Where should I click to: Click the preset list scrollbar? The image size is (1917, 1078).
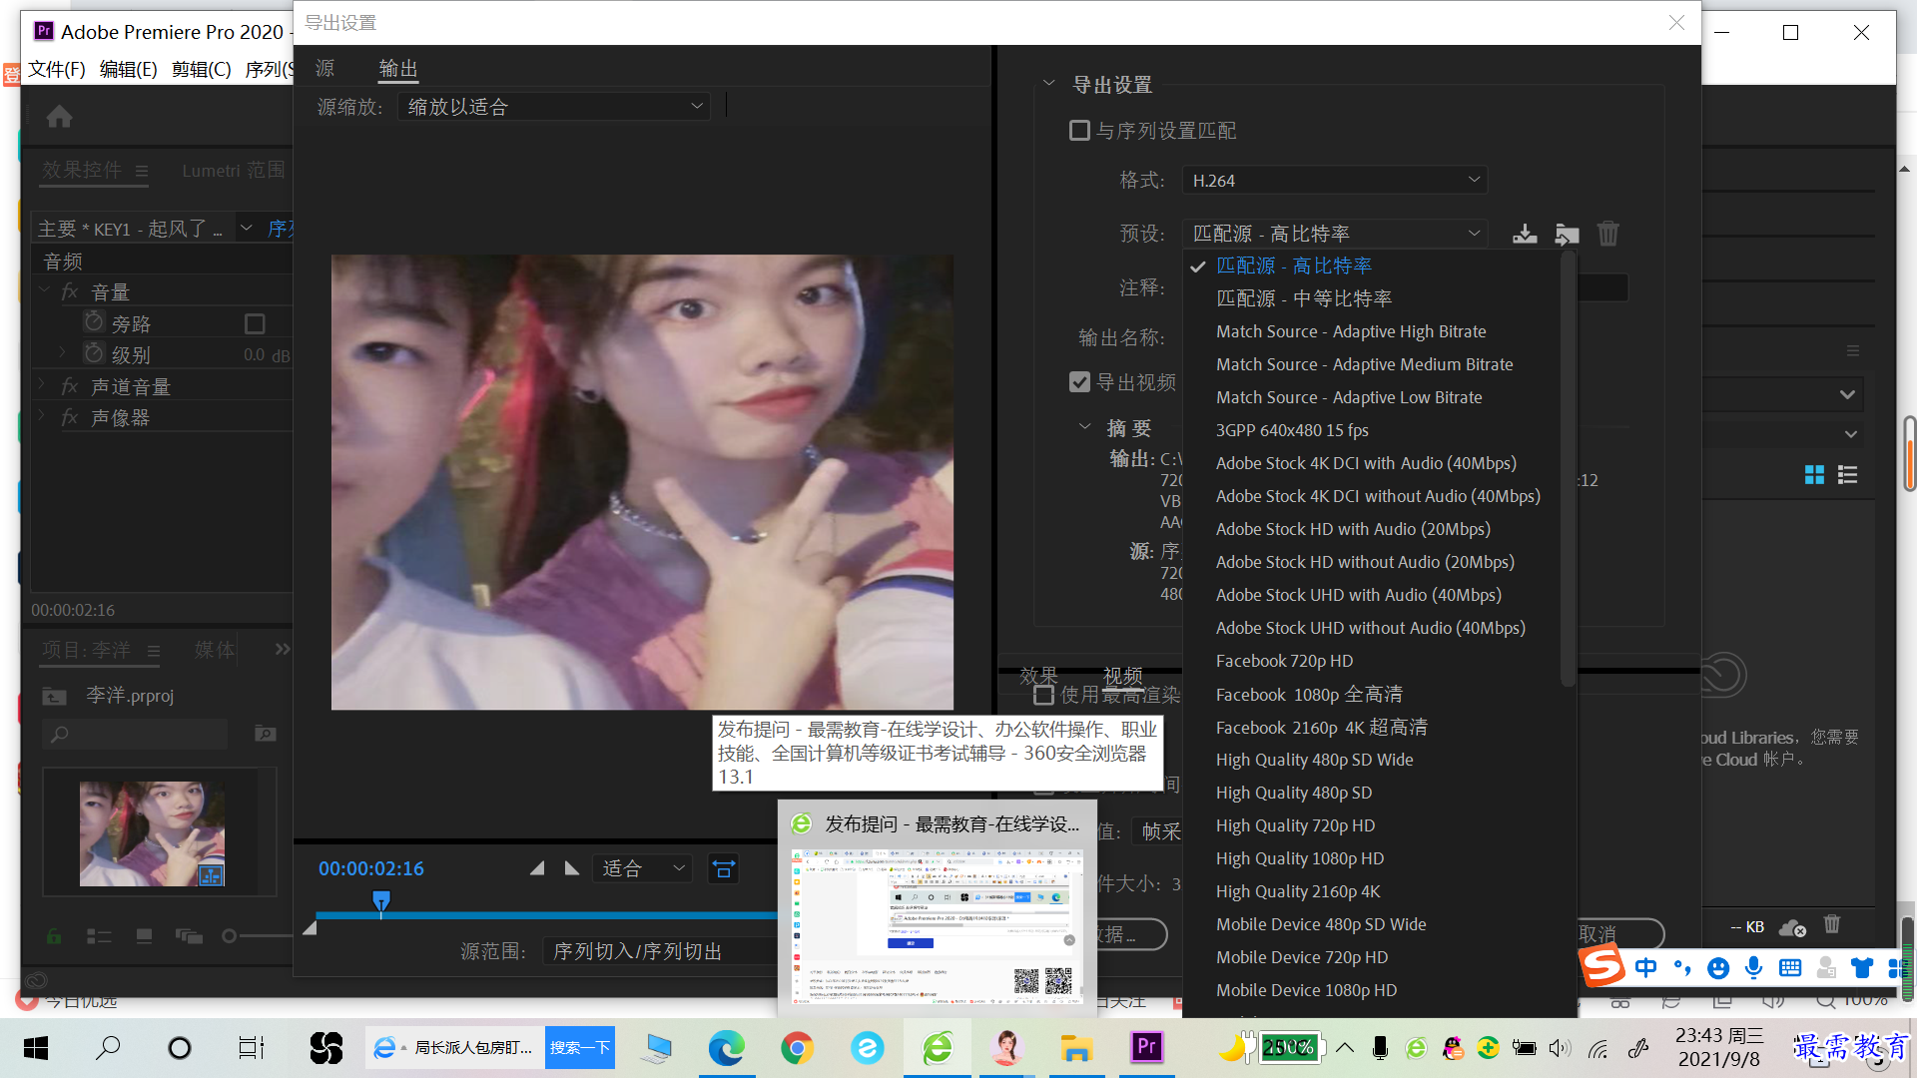pyautogui.click(x=1568, y=469)
